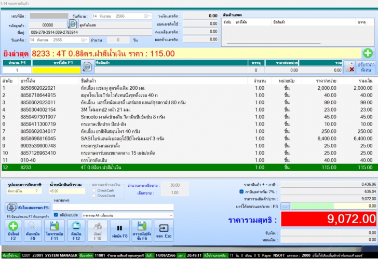The width and height of the screenshot is (378, 260).
Task: Click quantity F4 input showing 1
Action: point(17,70)
